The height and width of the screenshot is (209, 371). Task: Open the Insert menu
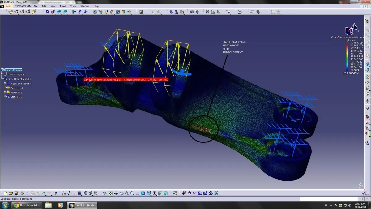(63, 6)
